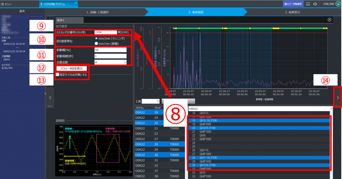
Task: Select table row O0022 block 20
Action: click(160, 123)
